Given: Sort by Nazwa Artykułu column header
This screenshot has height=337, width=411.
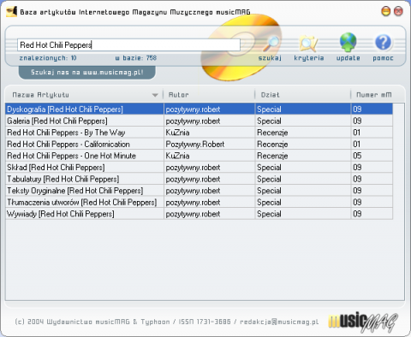Looking at the screenshot, I should tap(40, 95).
